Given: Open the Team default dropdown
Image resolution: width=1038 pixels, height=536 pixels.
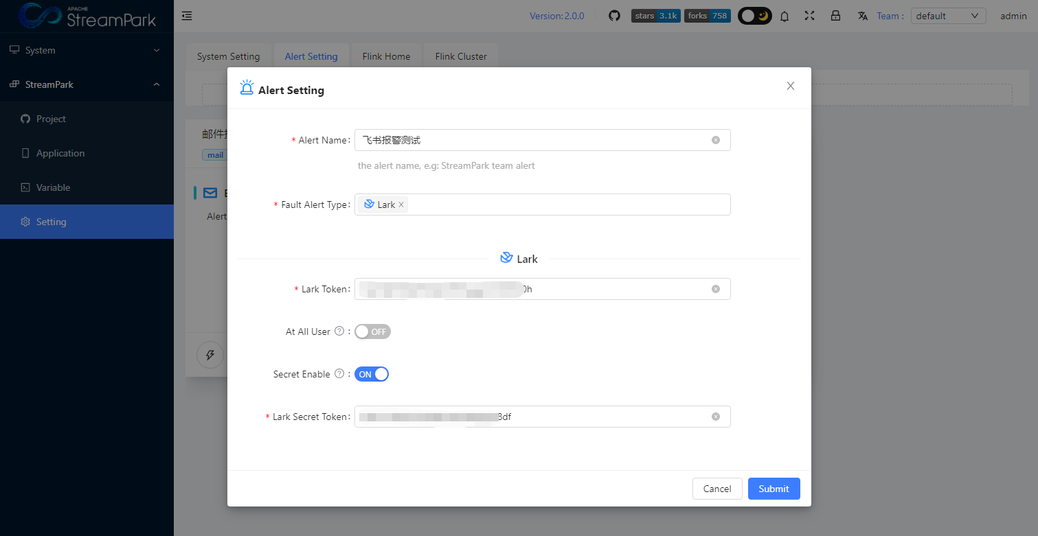Looking at the screenshot, I should (948, 16).
